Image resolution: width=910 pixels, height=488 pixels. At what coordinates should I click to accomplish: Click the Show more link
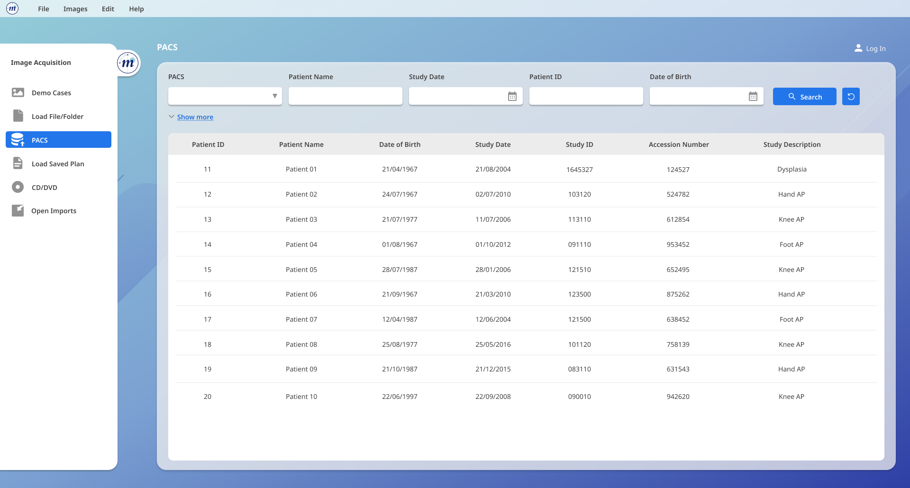coord(195,117)
